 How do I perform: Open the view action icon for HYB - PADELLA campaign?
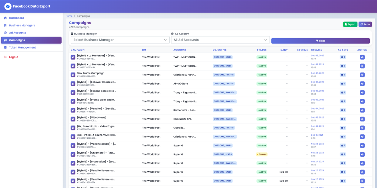pyautogui.click(x=362, y=136)
